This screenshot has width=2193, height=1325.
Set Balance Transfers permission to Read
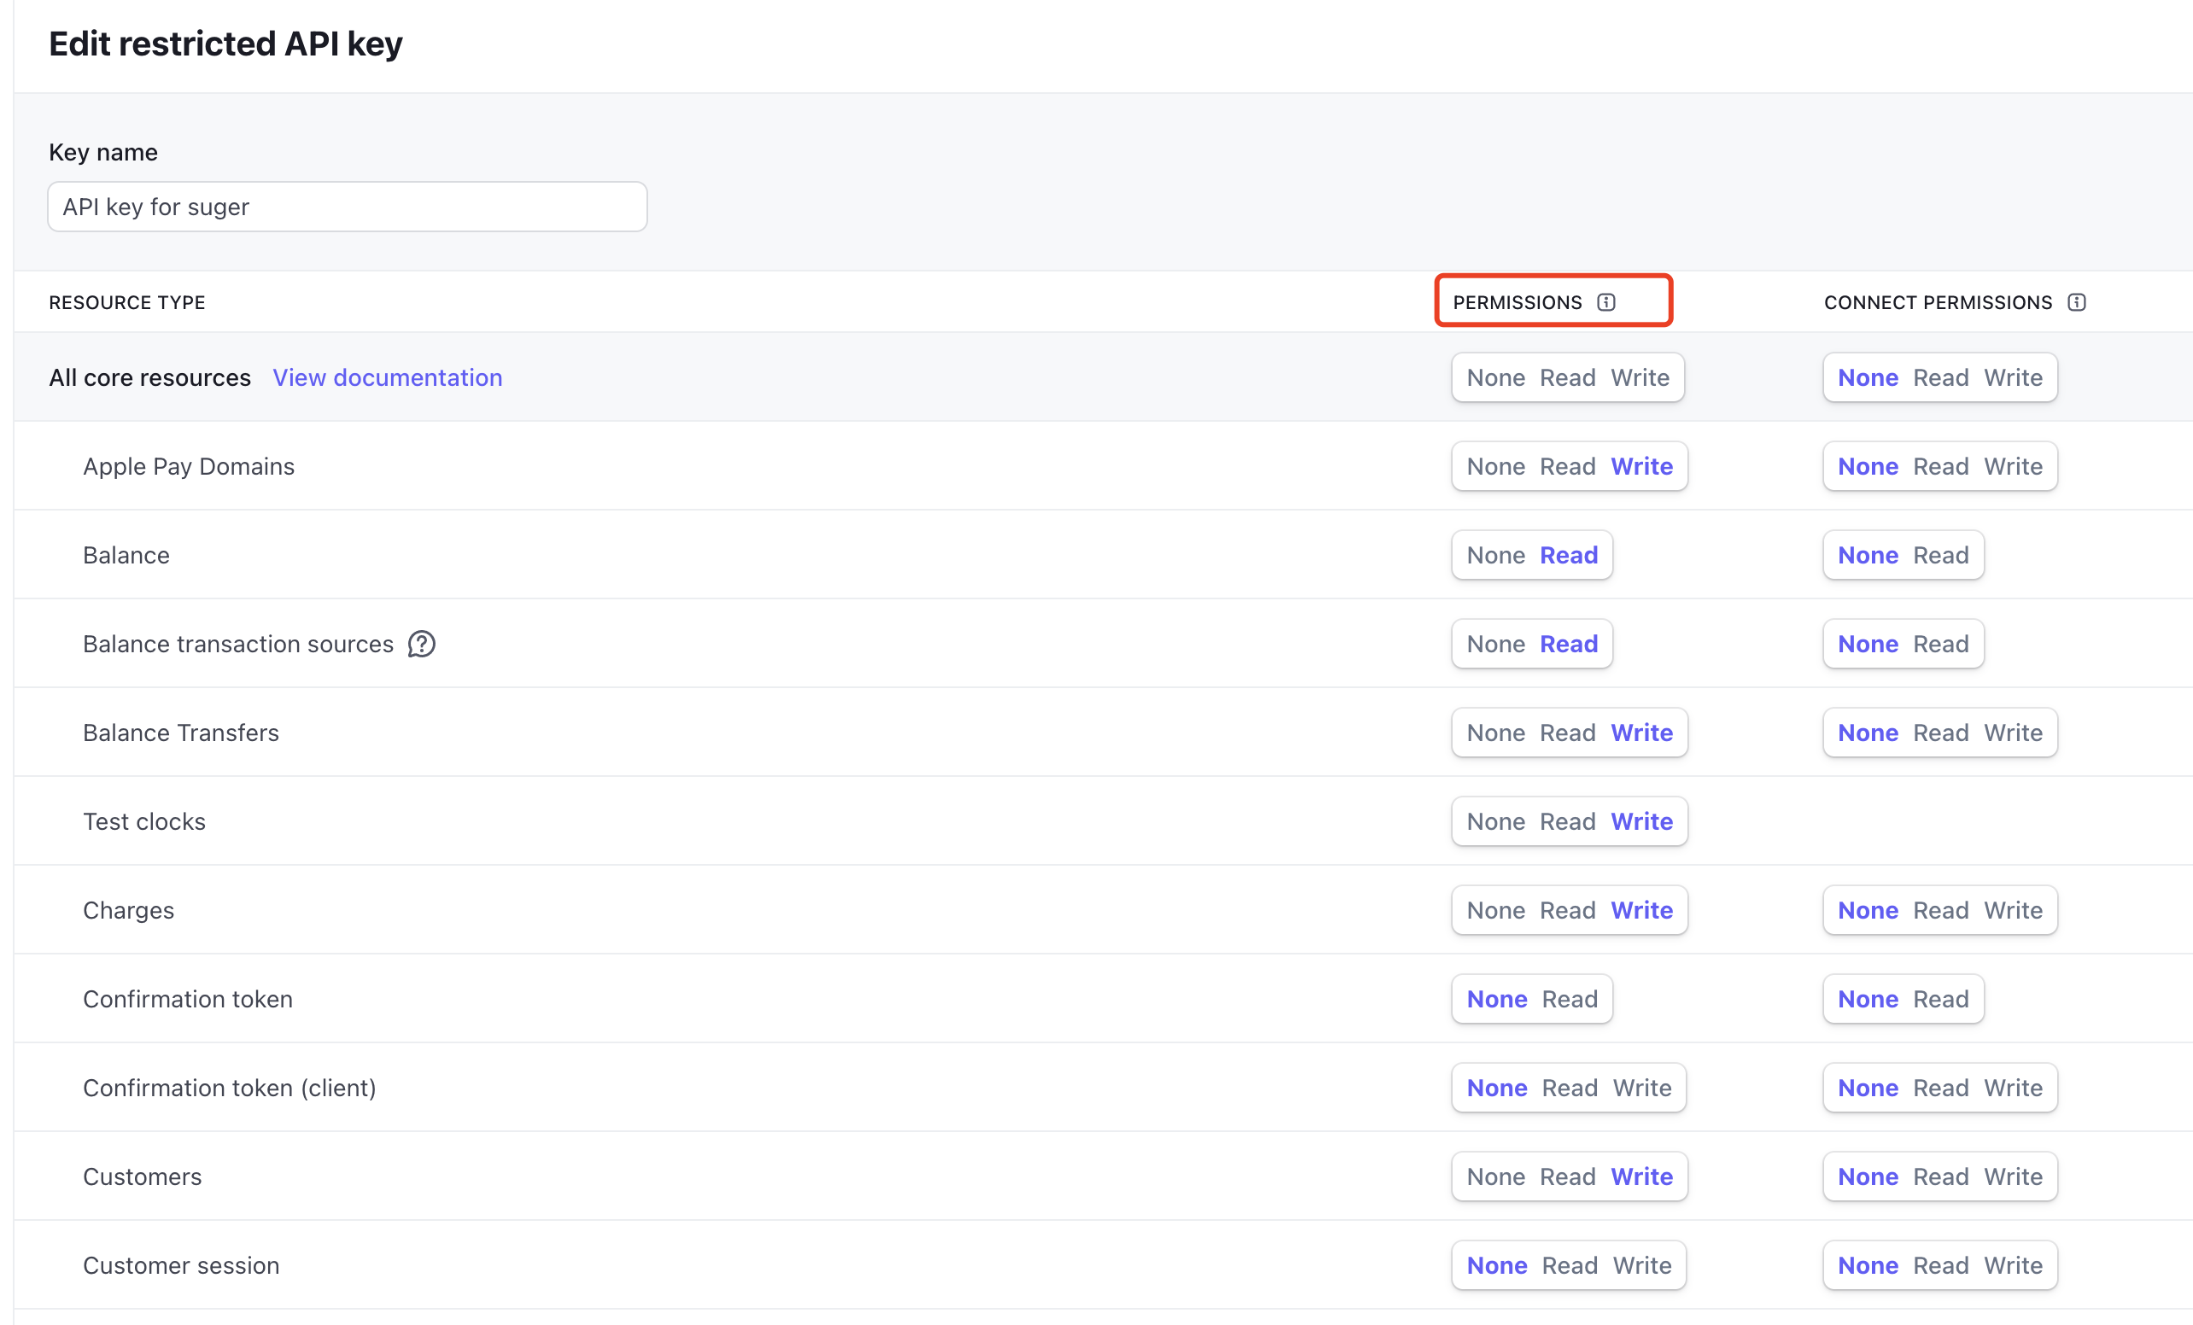pos(1567,733)
